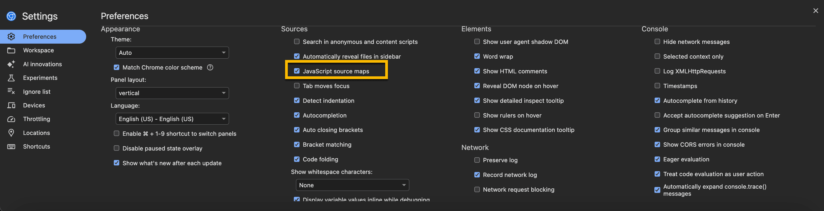Click the AI innovations sparkle icon
The height and width of the screenshot is (211, 824).
(11, 64)
